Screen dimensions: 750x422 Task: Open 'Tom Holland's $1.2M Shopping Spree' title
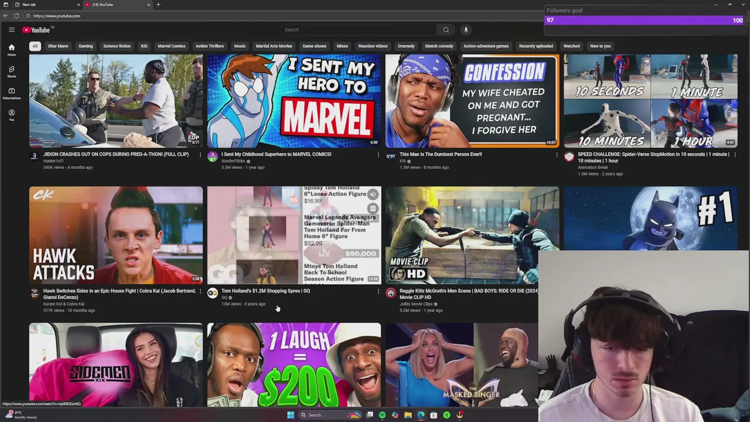pyautogui.click(x=265, y=291)
